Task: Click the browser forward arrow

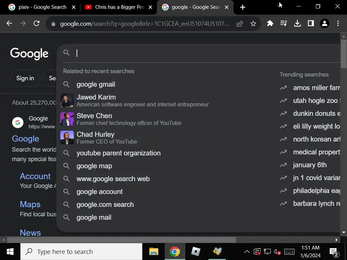Action: 23,23
